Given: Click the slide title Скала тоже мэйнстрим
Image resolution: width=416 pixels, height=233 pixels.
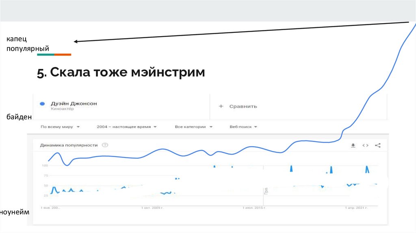Looking at the screenshot, I should click(x=121, y=72).
